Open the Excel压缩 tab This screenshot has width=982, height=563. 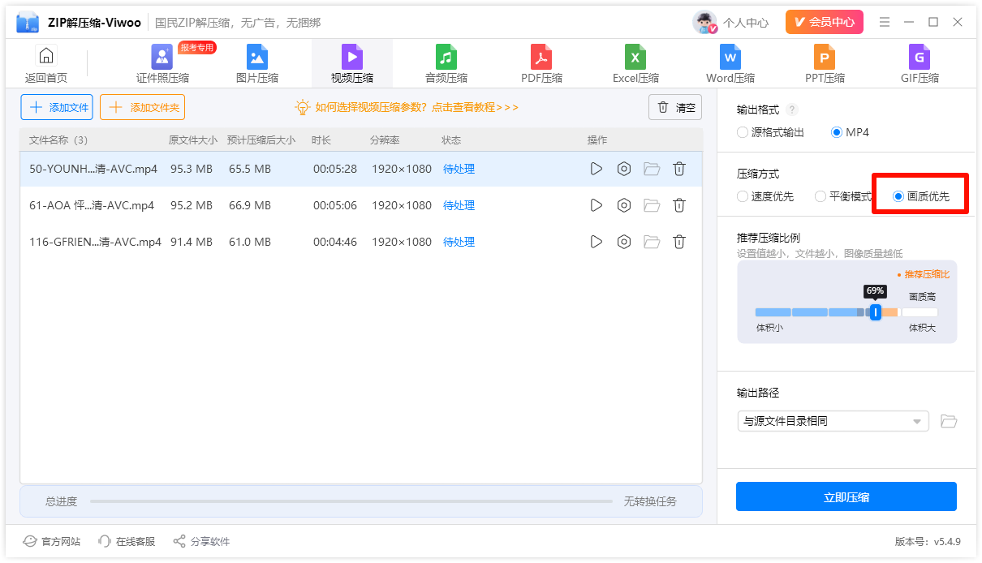[x=635, y=64]
